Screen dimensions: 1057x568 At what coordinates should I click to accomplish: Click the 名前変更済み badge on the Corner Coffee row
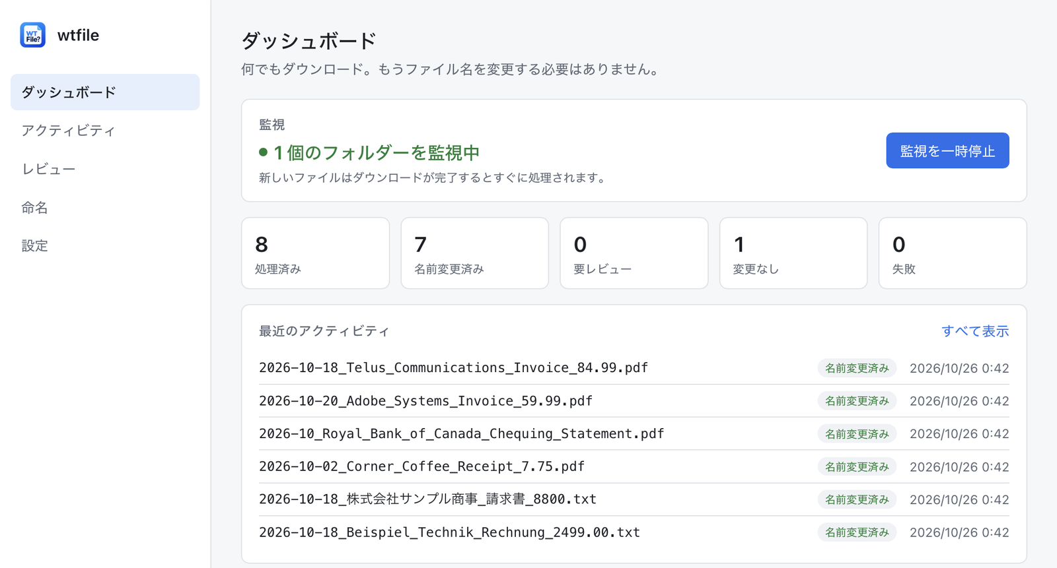point(857,466)
